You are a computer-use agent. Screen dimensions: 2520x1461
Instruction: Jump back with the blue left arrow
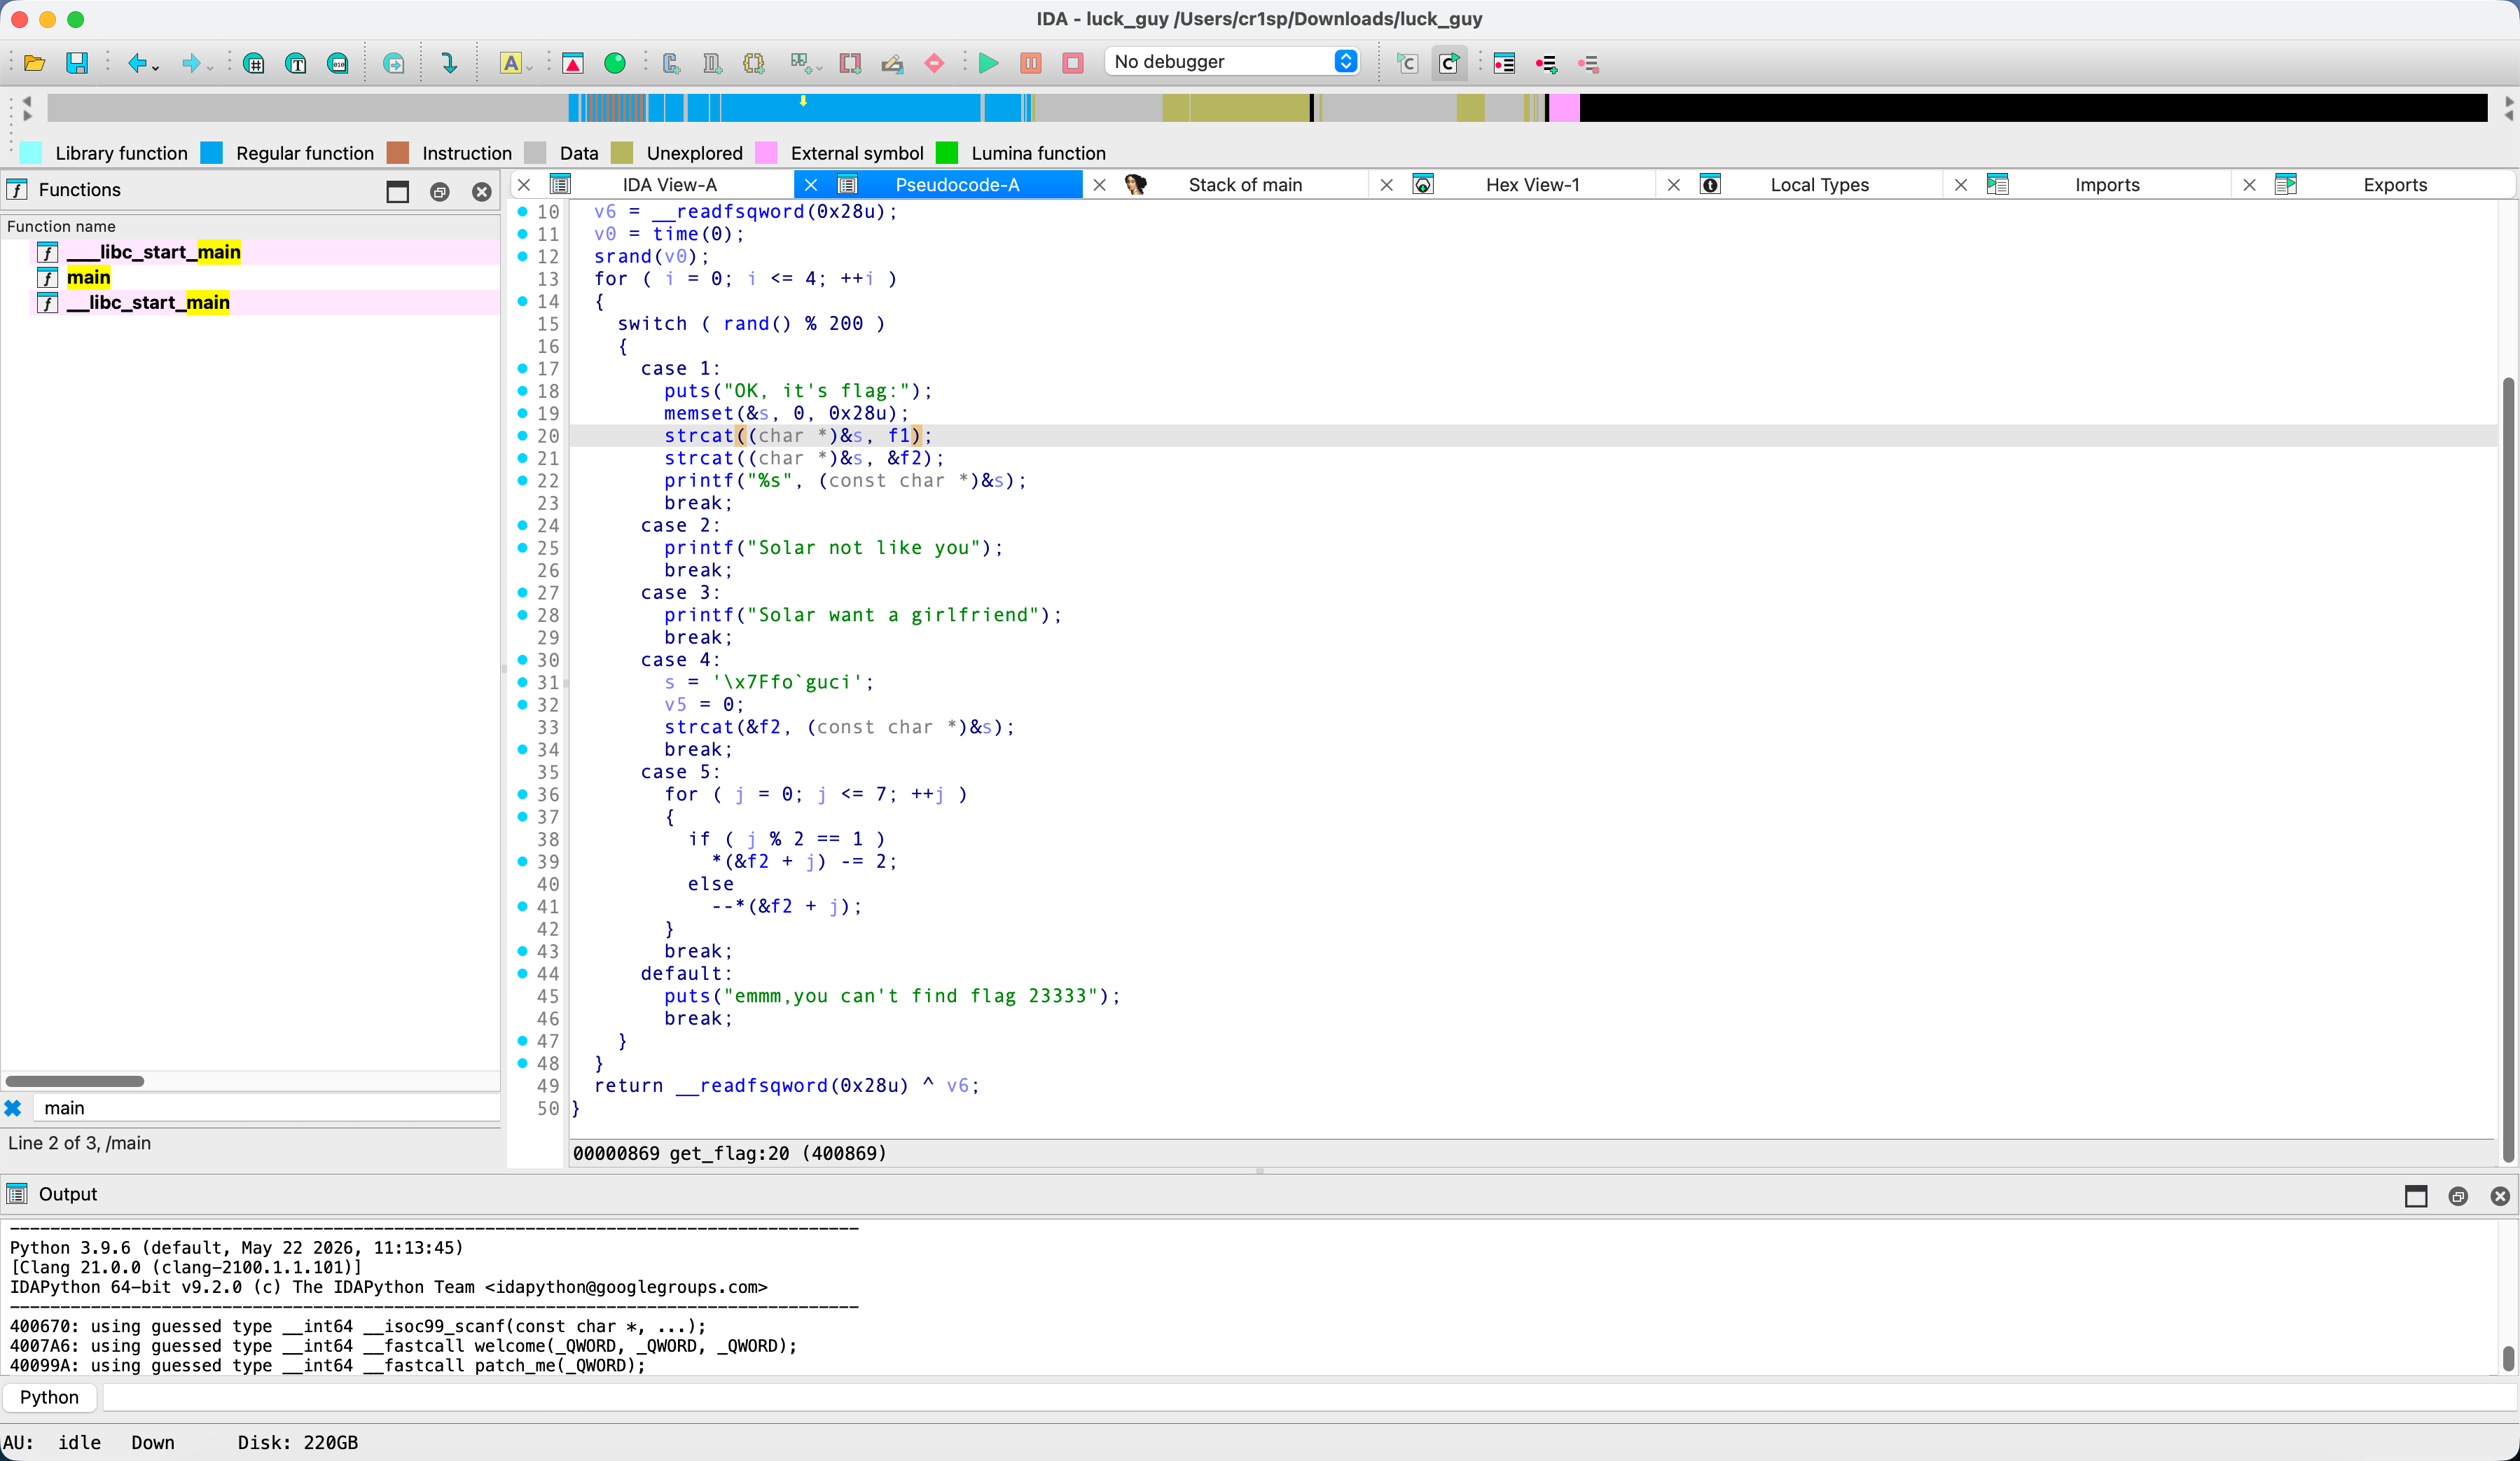coord(137,63)
